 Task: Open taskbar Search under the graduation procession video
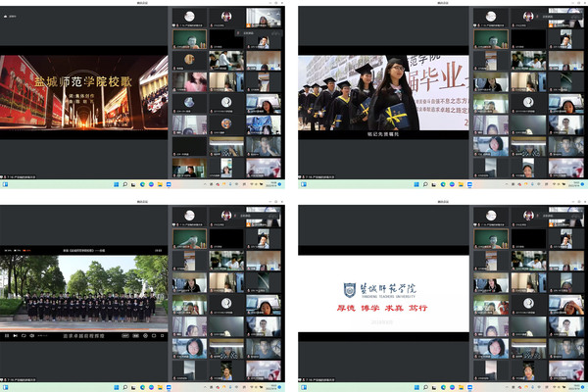[x=417, y=184]
